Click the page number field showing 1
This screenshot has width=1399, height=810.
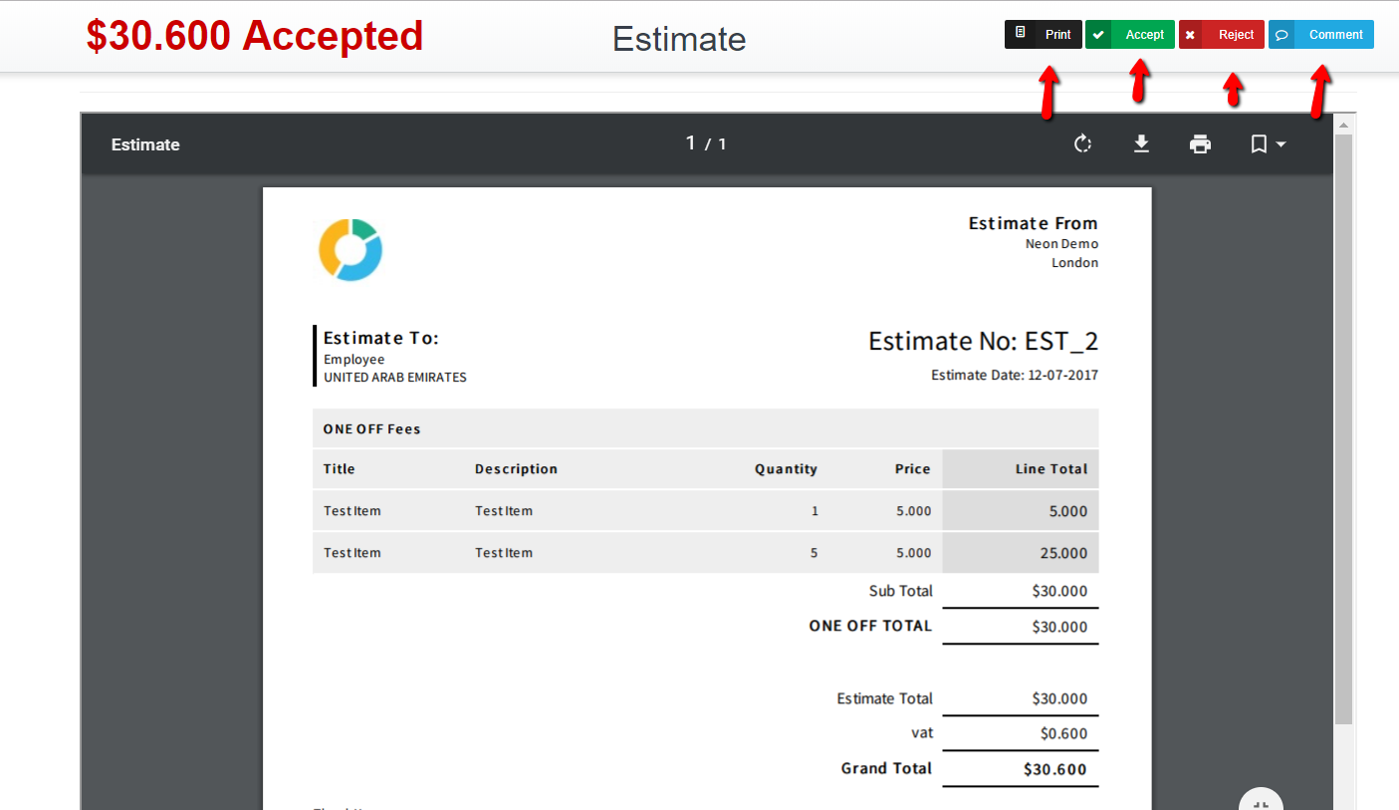click(x=691, y=143)
